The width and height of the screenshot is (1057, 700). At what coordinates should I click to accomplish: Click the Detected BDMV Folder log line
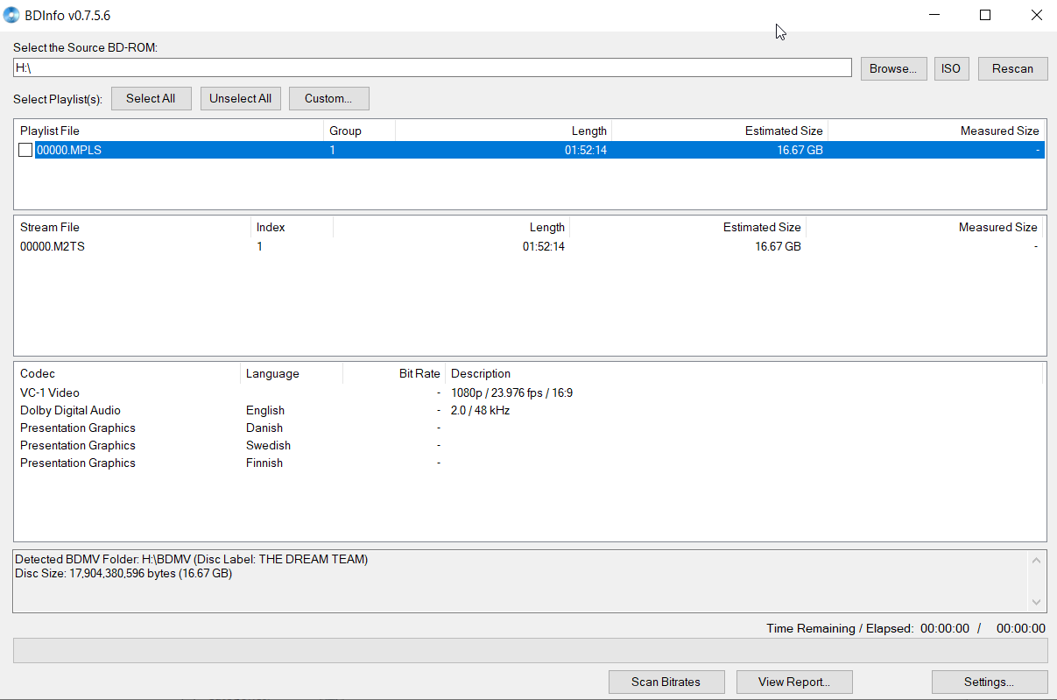coord(192,559)
